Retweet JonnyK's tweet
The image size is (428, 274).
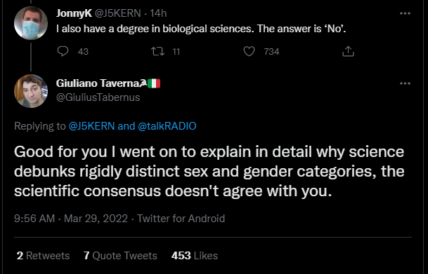tap(158, 51)
